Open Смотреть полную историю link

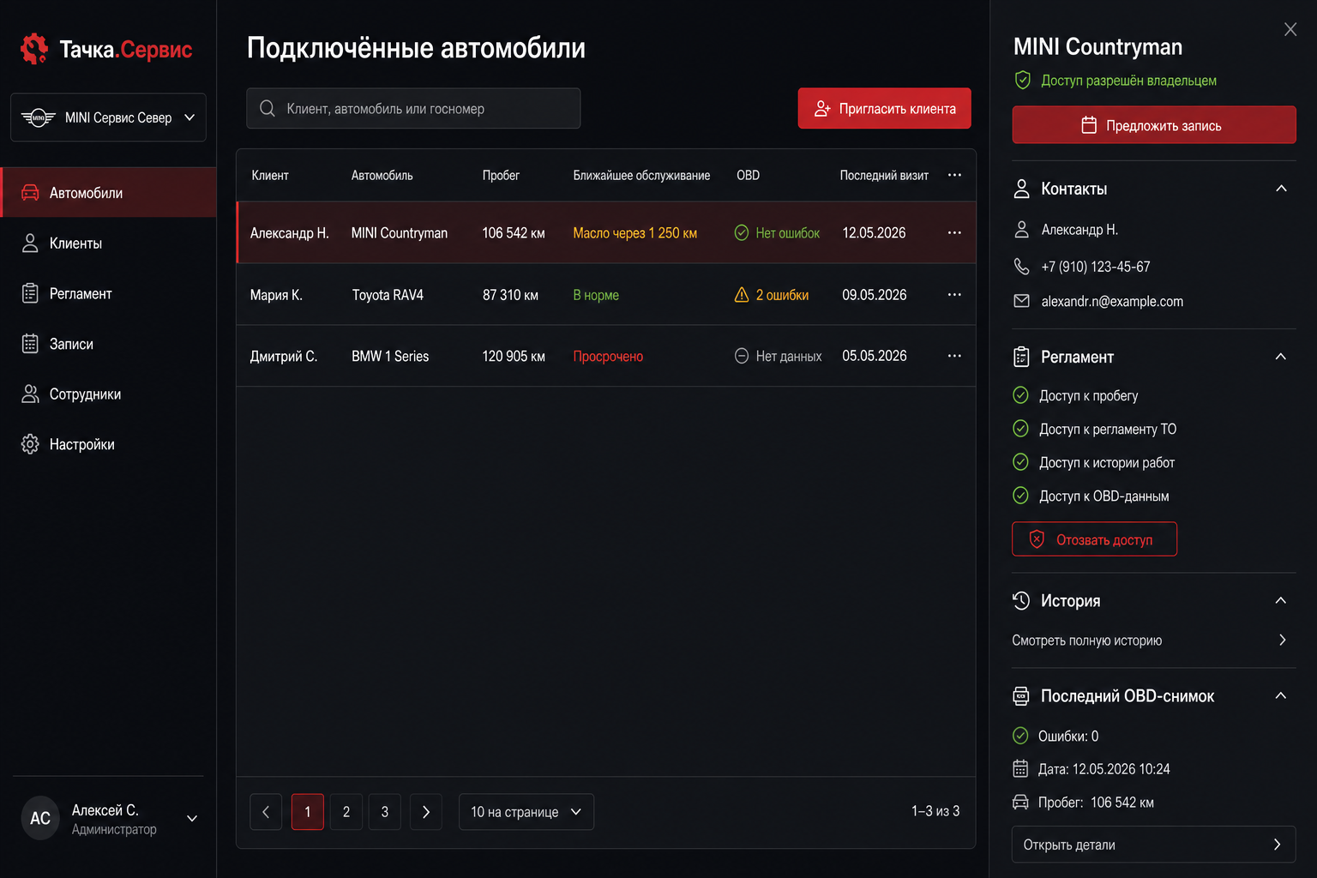(1150, 640)
